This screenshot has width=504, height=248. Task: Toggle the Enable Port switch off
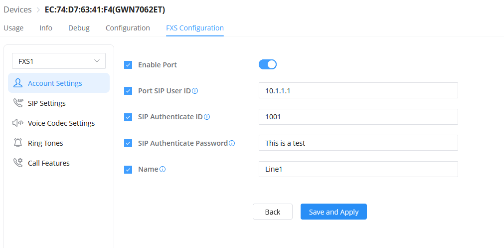[x=267, y=64]
